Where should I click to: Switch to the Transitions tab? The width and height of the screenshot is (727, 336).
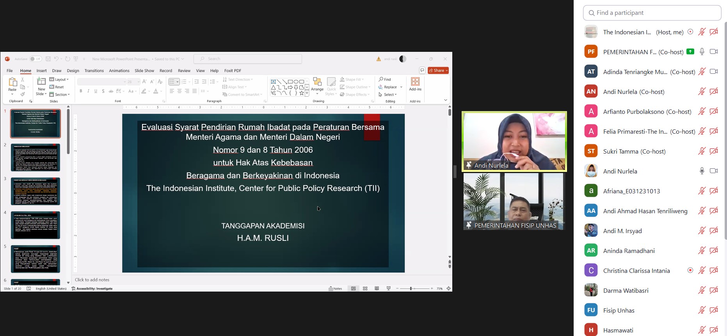[x=94, y=71]
